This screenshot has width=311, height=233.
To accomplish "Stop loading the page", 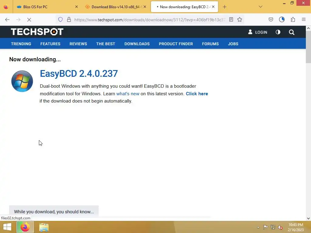I will (29, 20).
